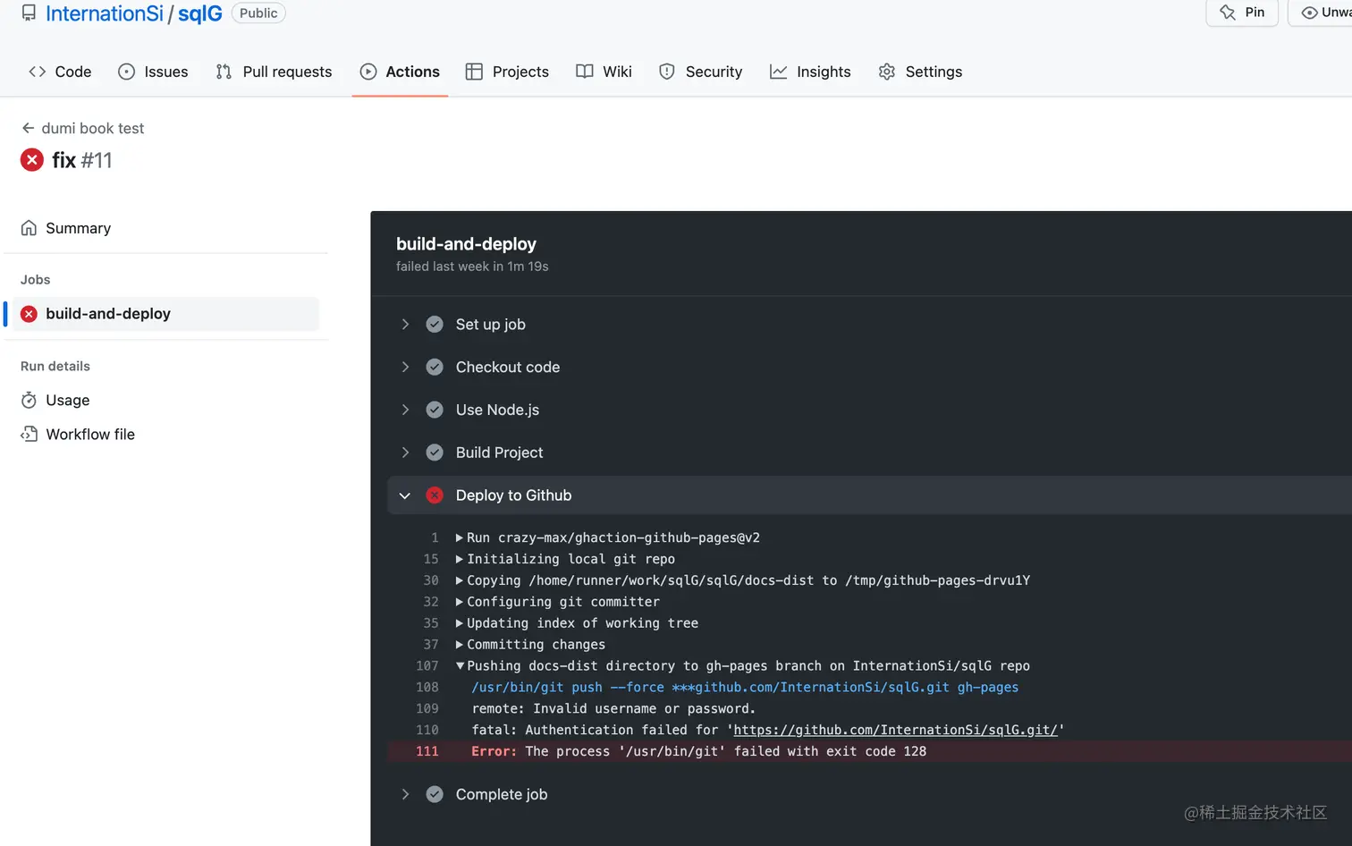Screen dimensions: 1352x846
Task: Select the build-and-deploy job in sidebar
Action: 165,314
